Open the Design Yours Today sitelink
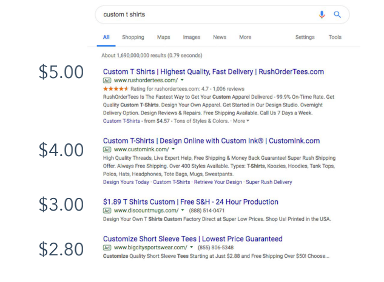Screen dimensions: 384x282 click(x=126, y=182)
